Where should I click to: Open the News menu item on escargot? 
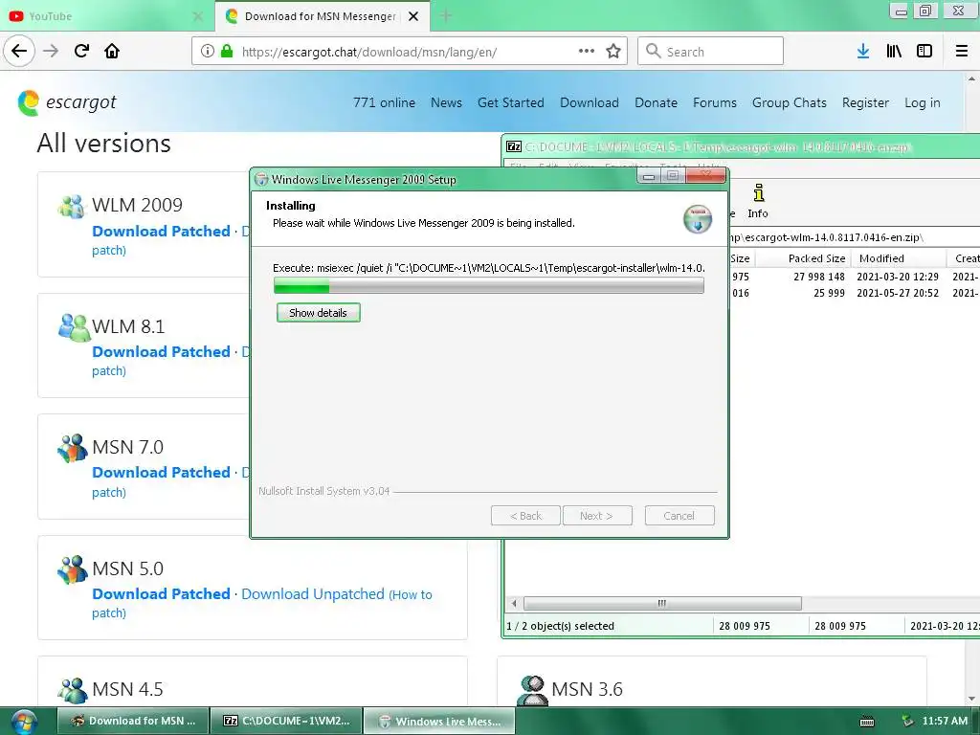tap(446, 102)
